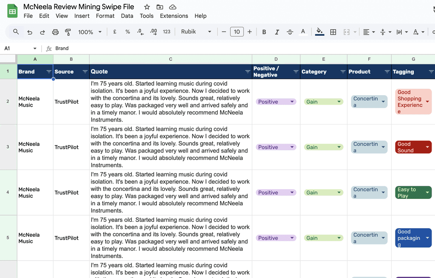
Task: Open the search the menus magnifier
Action: click(16, 31)
